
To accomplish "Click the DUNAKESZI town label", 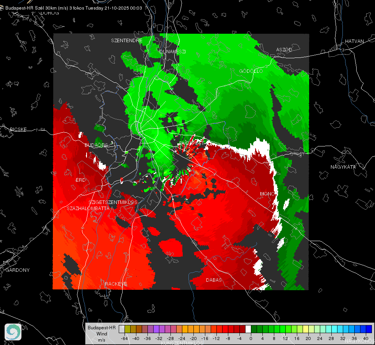I will pos(172,52).
